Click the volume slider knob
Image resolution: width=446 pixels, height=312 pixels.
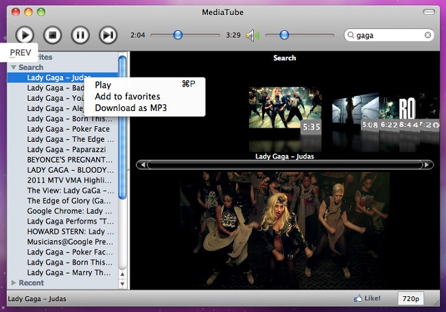284,35
